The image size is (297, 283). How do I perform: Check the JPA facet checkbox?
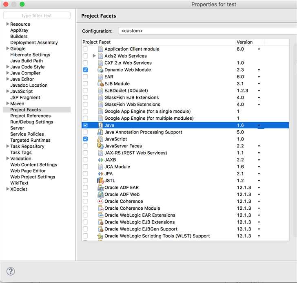tap(85, 174)
